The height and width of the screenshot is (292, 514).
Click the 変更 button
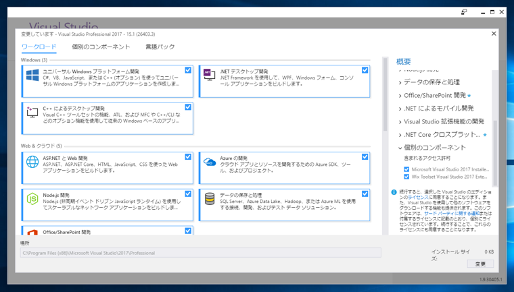tap(480, 264)
